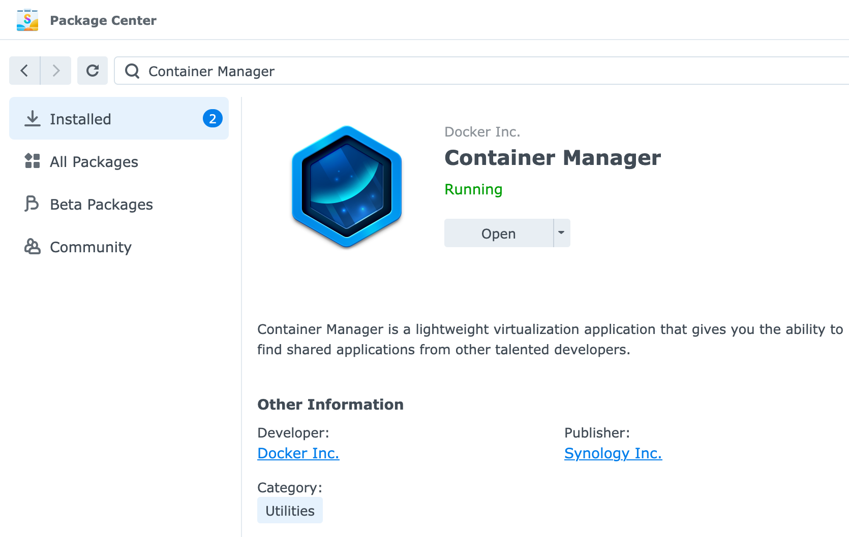The width and height of the screenshot is (849, 537).
Task: Click the All Packages grid icon
Action: pyautogui.click(x=32, y=161)
